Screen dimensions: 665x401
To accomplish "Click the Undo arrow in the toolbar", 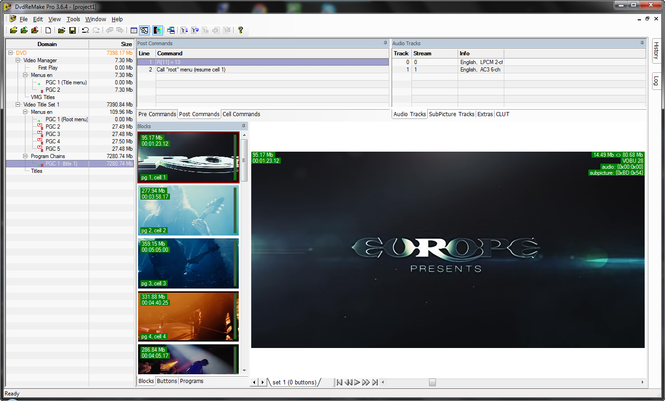I will pos(85,30).
